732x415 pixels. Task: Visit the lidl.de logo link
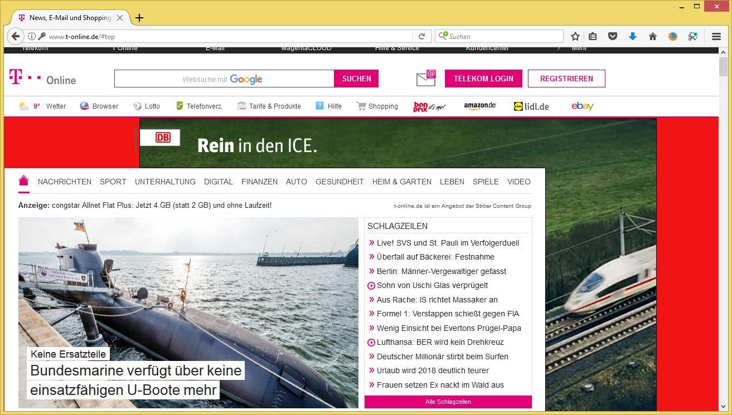pyautogui.click(x=531, y=106)
